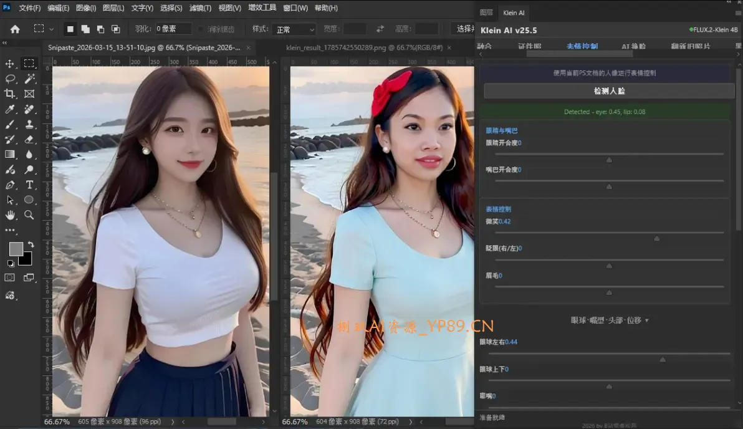The width and height of the screenshot is (743, 429).
Task: Switch to klein_result_1785742550289.png document tab
Action: tap(364, 47)
